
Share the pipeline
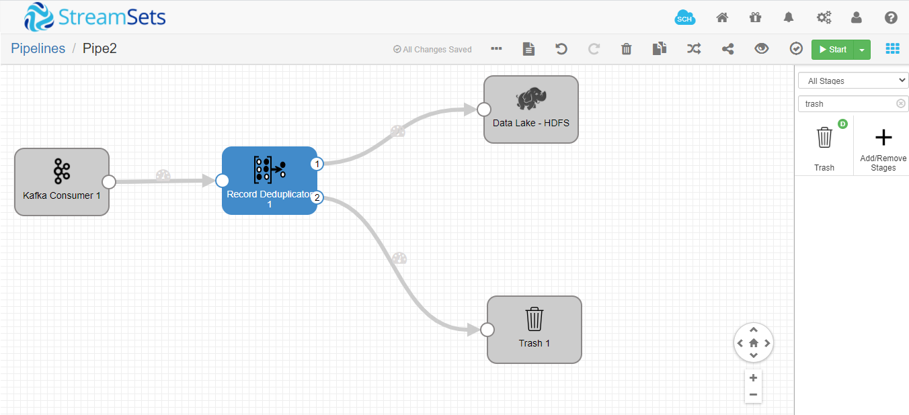click(x=727, y=49)
